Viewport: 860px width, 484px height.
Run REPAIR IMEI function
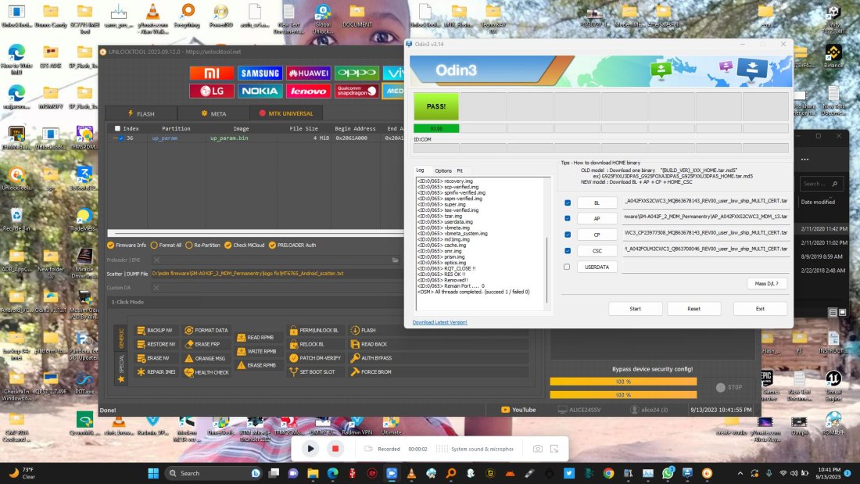(x=156, y=371)
